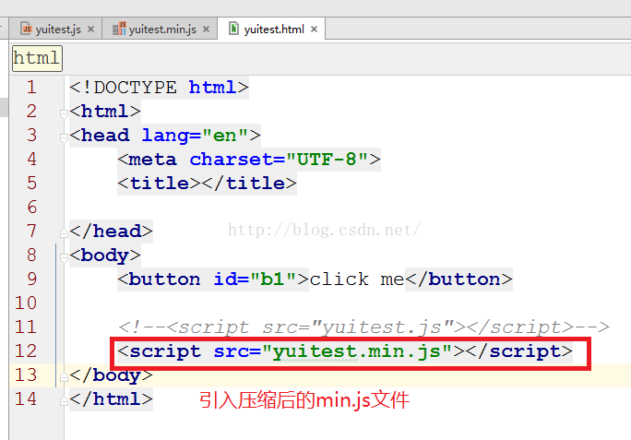Collapse the <html> tag fold on line 2
Screen dimensions: 631x440
[x=64, y=114]
